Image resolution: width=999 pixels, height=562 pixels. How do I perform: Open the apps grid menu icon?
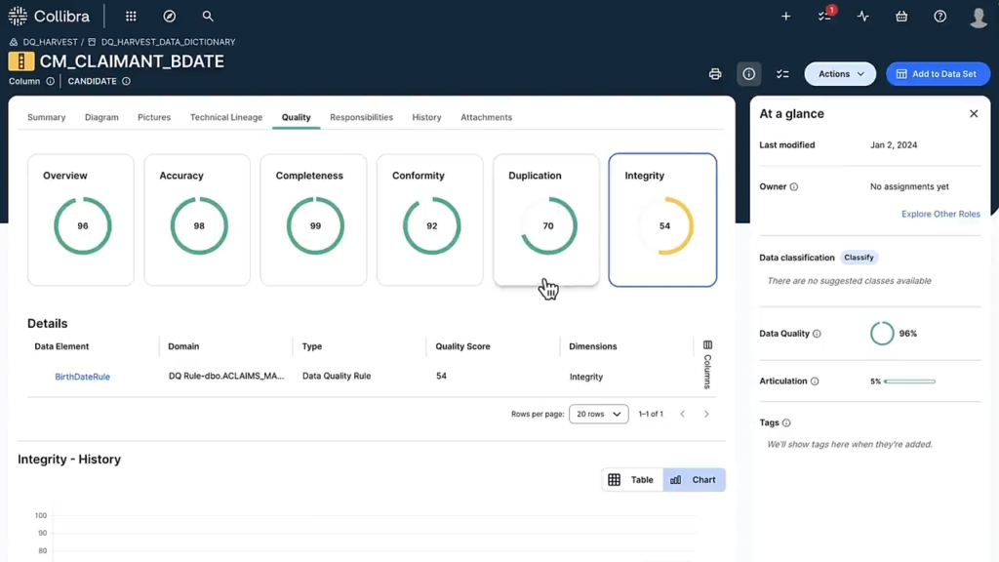pos(131,17)
